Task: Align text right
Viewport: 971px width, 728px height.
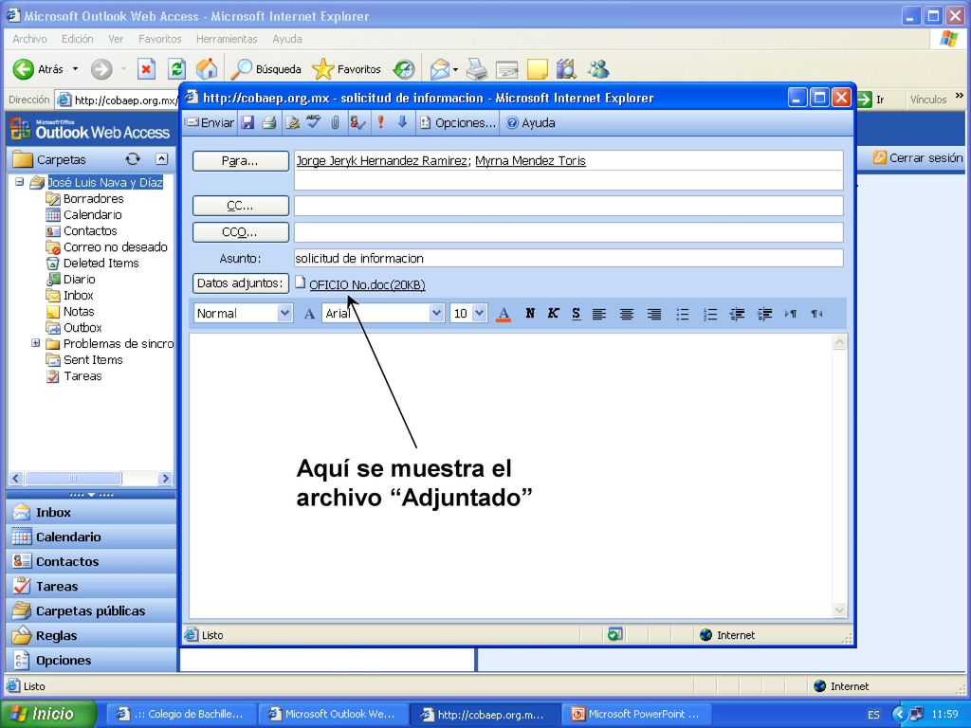Action: tap(654, 314)
